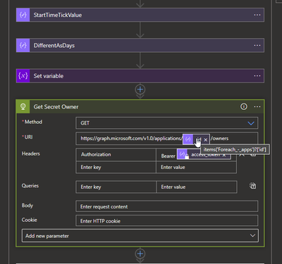Click the Body request content field
The image size is (282, 264).
pyautogui.click(x=167, y=206)
